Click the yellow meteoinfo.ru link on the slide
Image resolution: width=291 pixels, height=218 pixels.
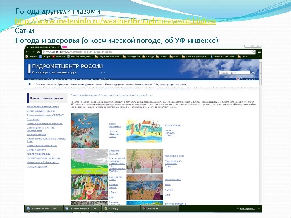point(116,21)
